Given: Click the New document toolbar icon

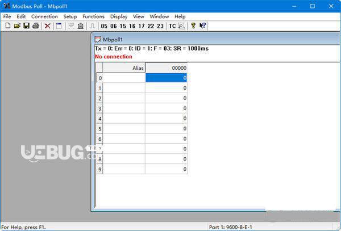Looking at the screenshot, I should [8, 26].
